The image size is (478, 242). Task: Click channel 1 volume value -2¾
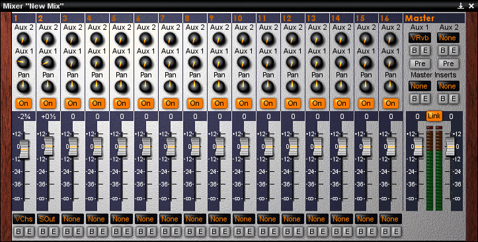(24, 116)
